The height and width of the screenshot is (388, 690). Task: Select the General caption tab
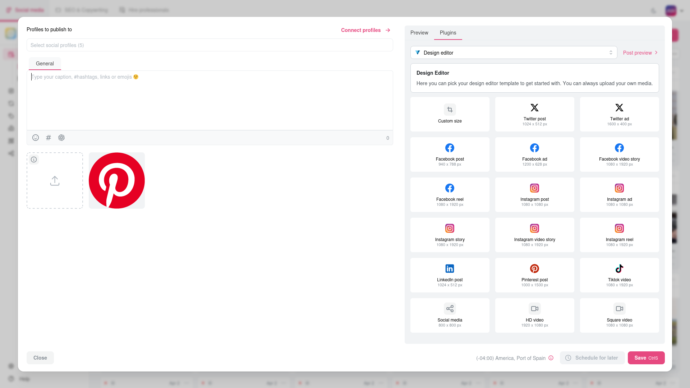coord(45,64)
